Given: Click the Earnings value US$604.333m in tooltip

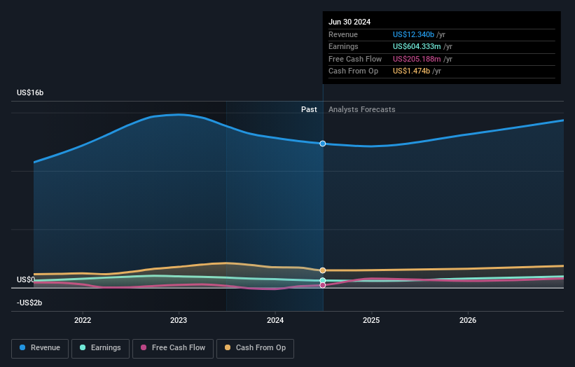Looking at the screenshot, I should pos(417,46).
